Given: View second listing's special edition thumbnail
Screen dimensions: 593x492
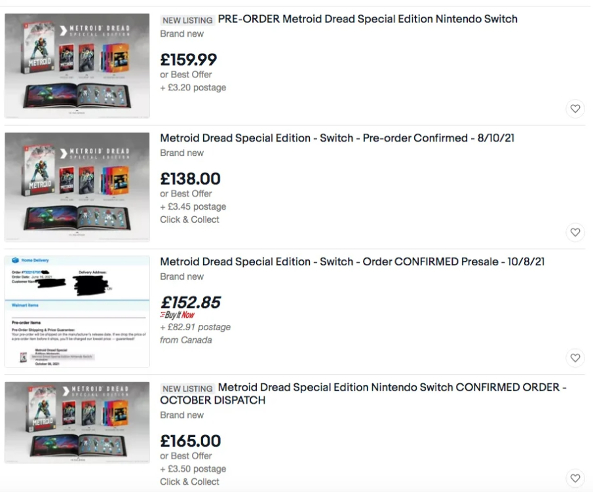Looking at the screenshot, I should (x=77, y=187).
